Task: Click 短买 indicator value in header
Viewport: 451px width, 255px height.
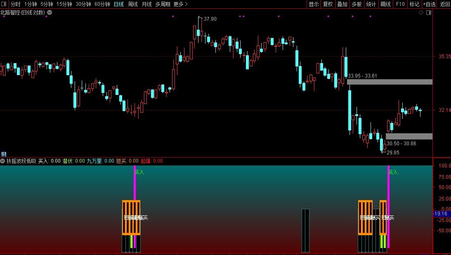Action: coord(128,161)
